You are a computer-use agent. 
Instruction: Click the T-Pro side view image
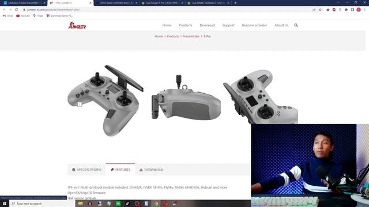point(186,97)
